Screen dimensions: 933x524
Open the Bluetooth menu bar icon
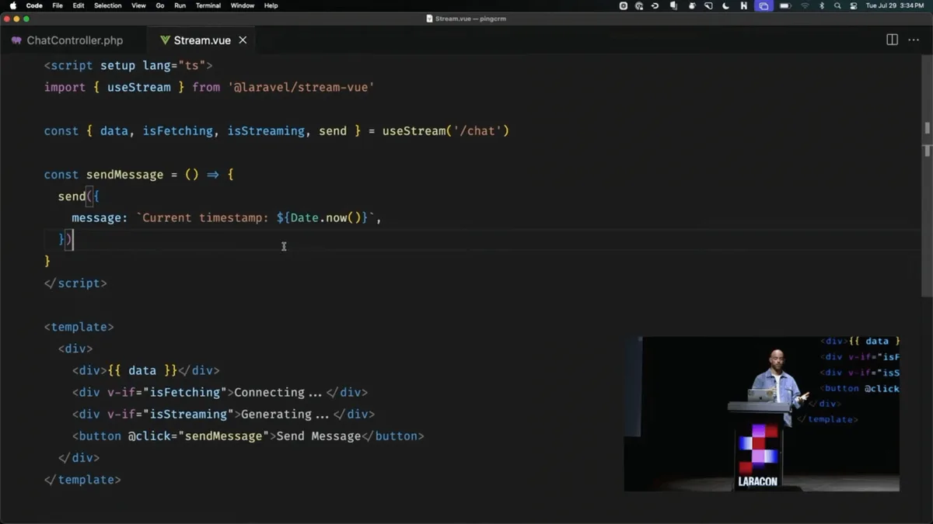822,5
